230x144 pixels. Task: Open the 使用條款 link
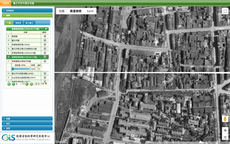212,143
